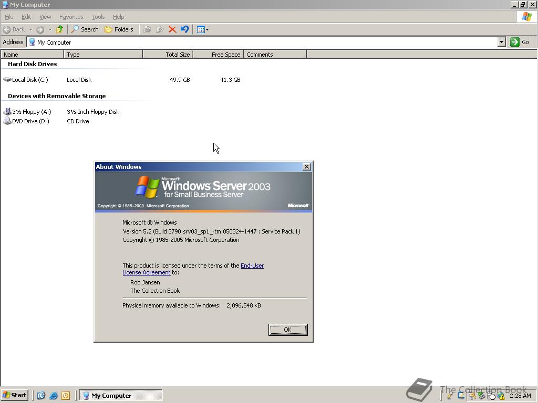Launch Internet Explorer from quick launch
This screenshot has height=403, width=538.
pos(54,396)
